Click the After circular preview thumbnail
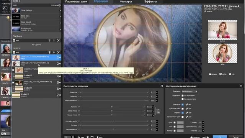 pyautogui.click(x=222, y=53)
